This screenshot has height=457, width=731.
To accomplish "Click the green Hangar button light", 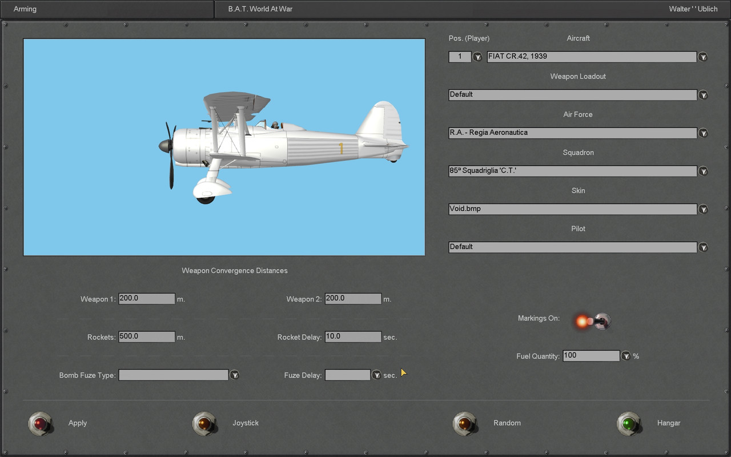I will (629, 423).
